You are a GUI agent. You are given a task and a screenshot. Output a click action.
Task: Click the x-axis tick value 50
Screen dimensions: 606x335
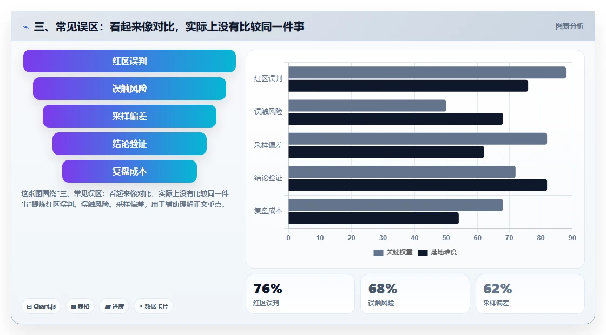click(x=446, y=238)
